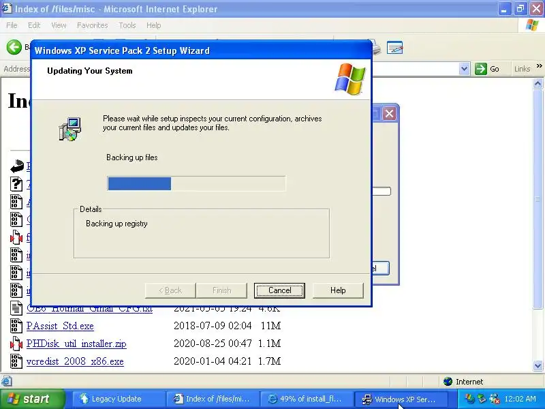Click the setup computer-and-CD icon in wizard
Image resolution: width=545 pixels, height=409 pixels.
tap(70, 129)
